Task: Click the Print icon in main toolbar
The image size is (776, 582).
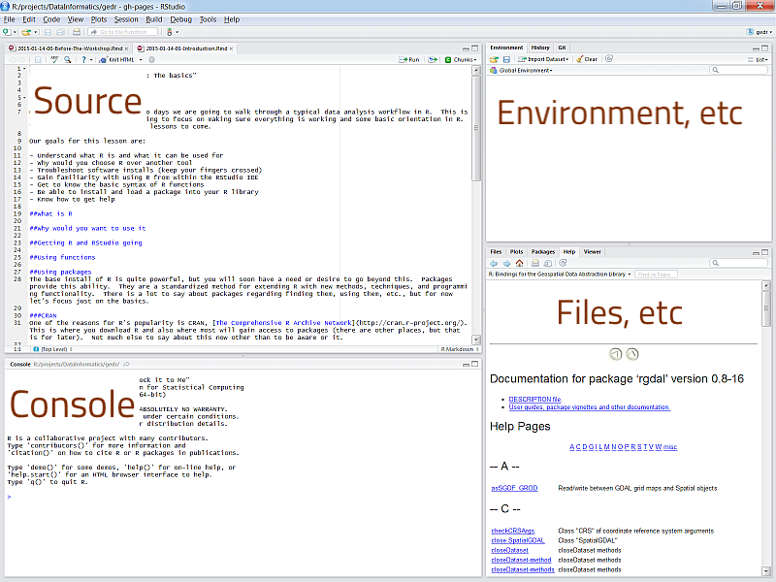Action: [77, 32]
